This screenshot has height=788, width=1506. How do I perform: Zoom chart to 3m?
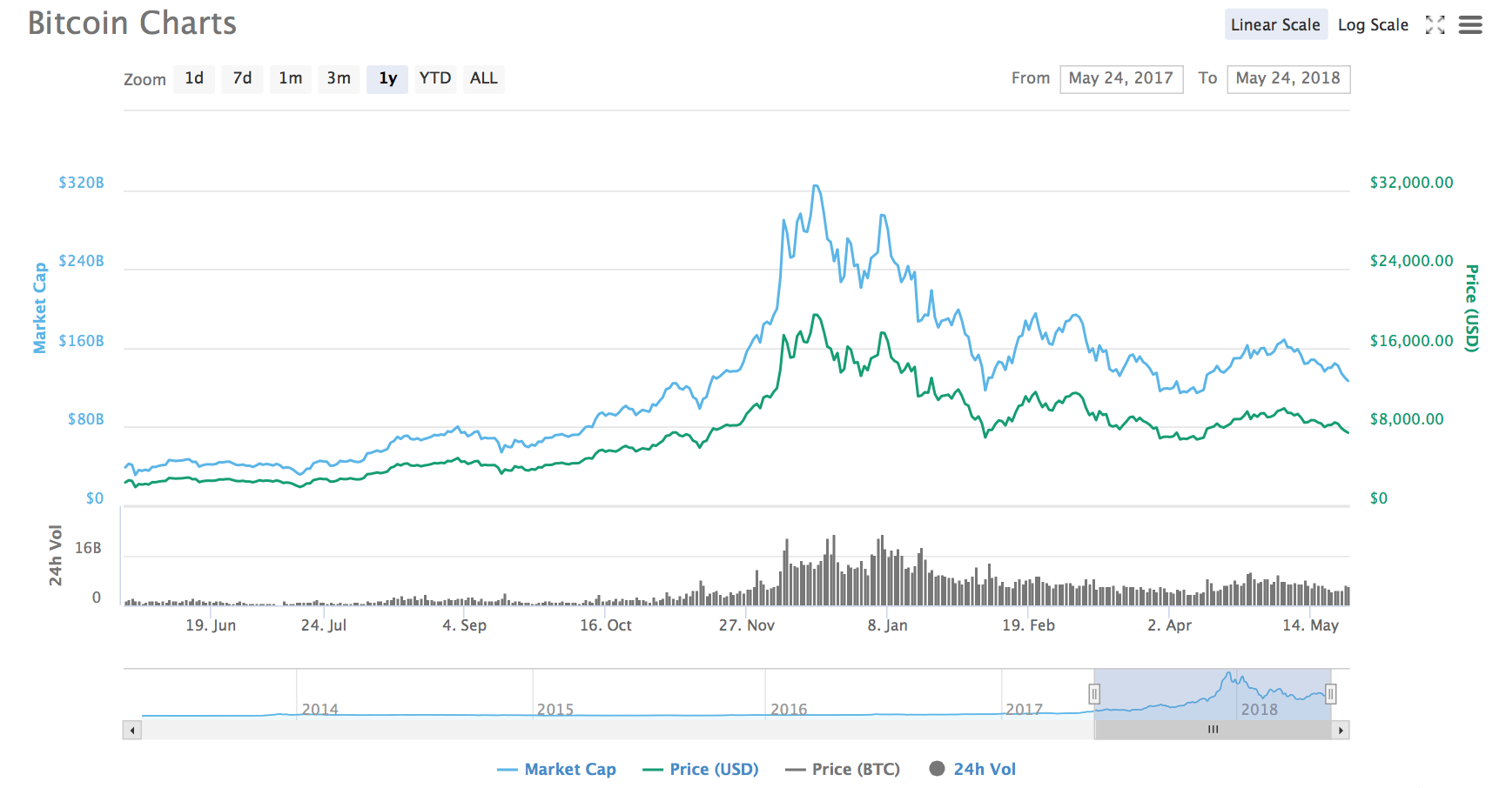[x=339, y=78]
